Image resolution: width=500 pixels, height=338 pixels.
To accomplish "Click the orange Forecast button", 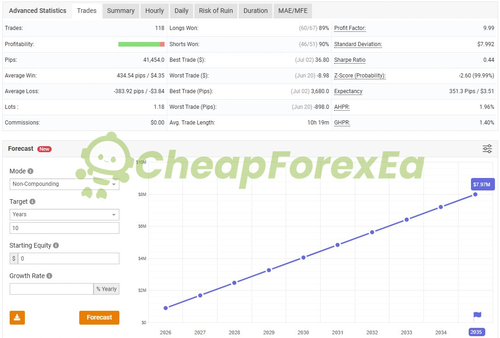I will 99,318.
